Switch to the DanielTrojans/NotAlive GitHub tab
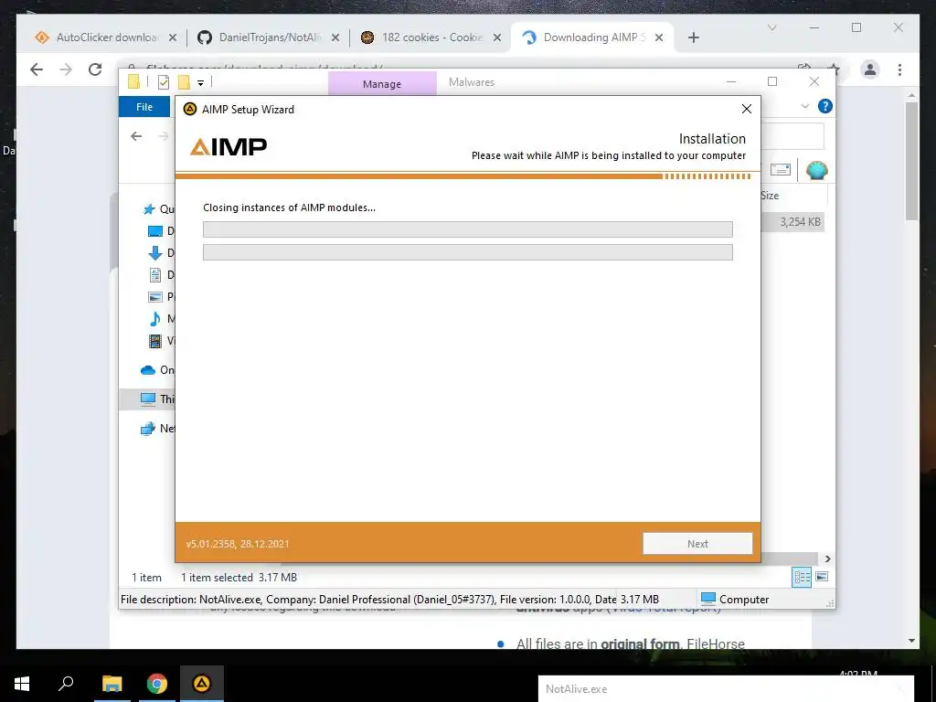The width and height of the screenshot is (936, 702). [268, 37]
